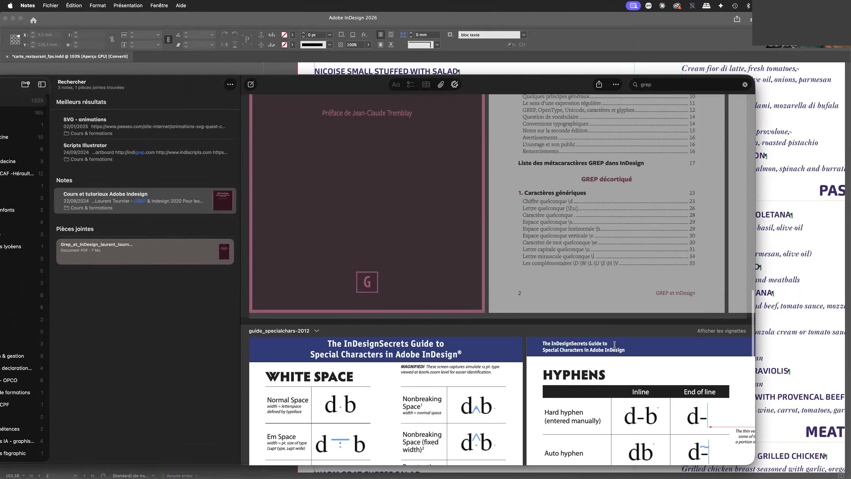Open the Scripts Illustrator note
The width and height of the screenshot is (851, 479).
(x=145, y=152)
